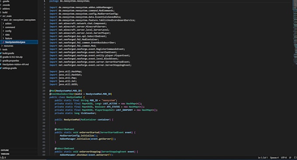Click 'ModServerConfig.initialize();' on line 43
297x160 pixels.
tap(79, 136)
